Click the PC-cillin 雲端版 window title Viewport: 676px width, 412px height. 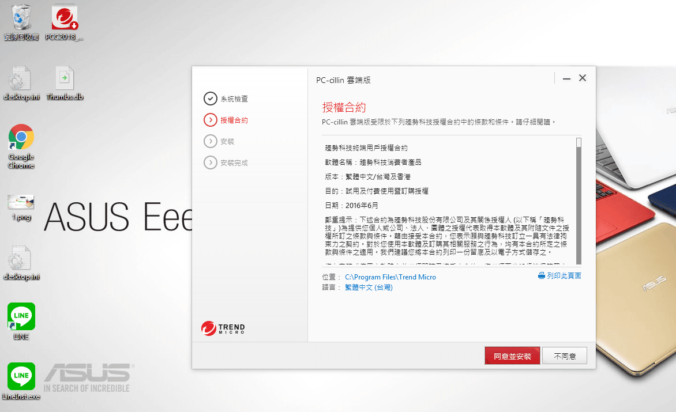point(343,80)
